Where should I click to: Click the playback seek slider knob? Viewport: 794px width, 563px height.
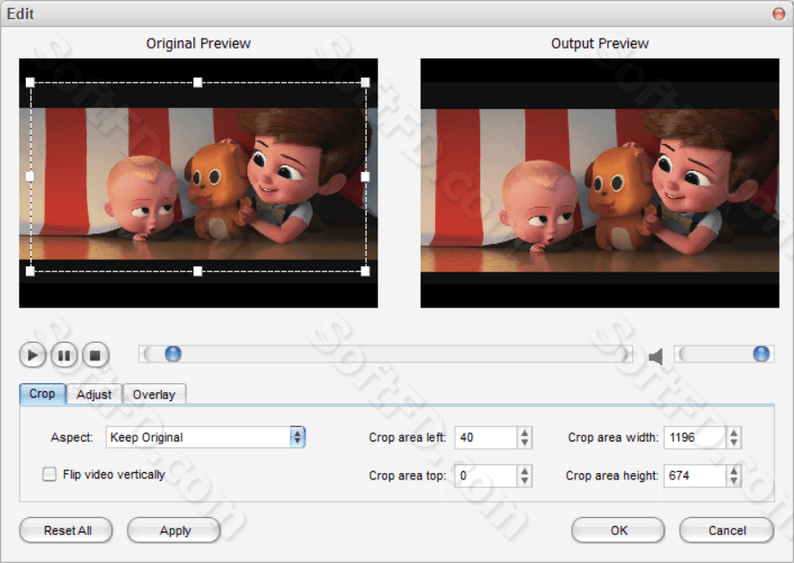174,354
